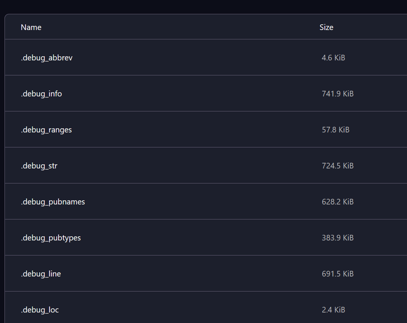Click the middle of the .debug_str row
This screenshot has height=323, width=407.
point(206,166)
